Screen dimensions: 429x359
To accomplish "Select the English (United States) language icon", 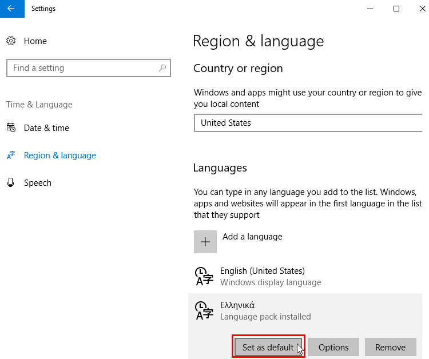I will (x=204, y=276).
